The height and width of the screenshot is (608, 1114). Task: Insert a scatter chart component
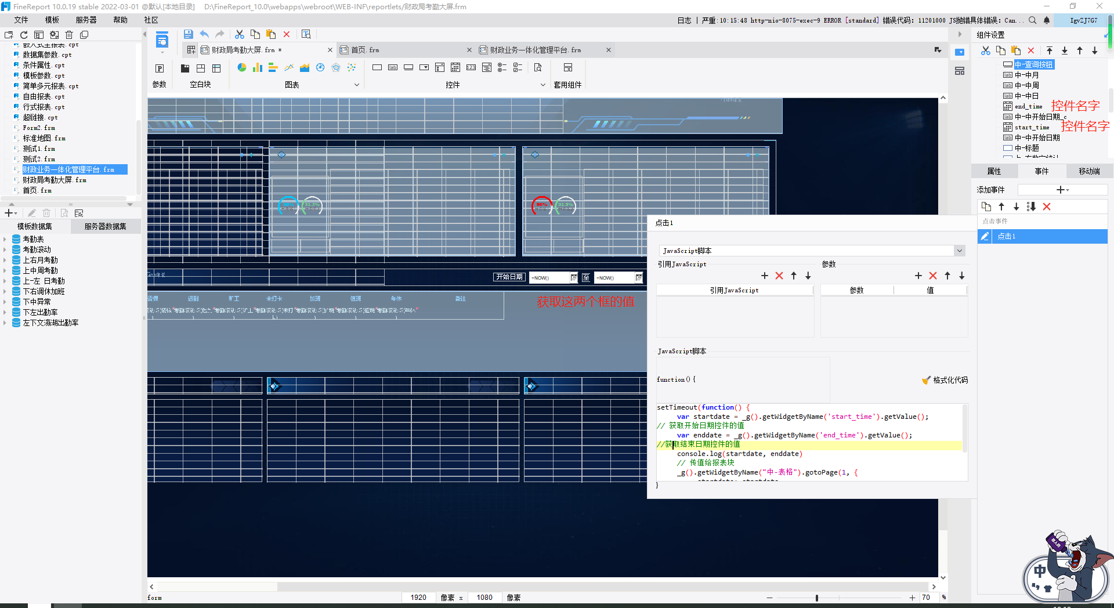tap(352, 67)
